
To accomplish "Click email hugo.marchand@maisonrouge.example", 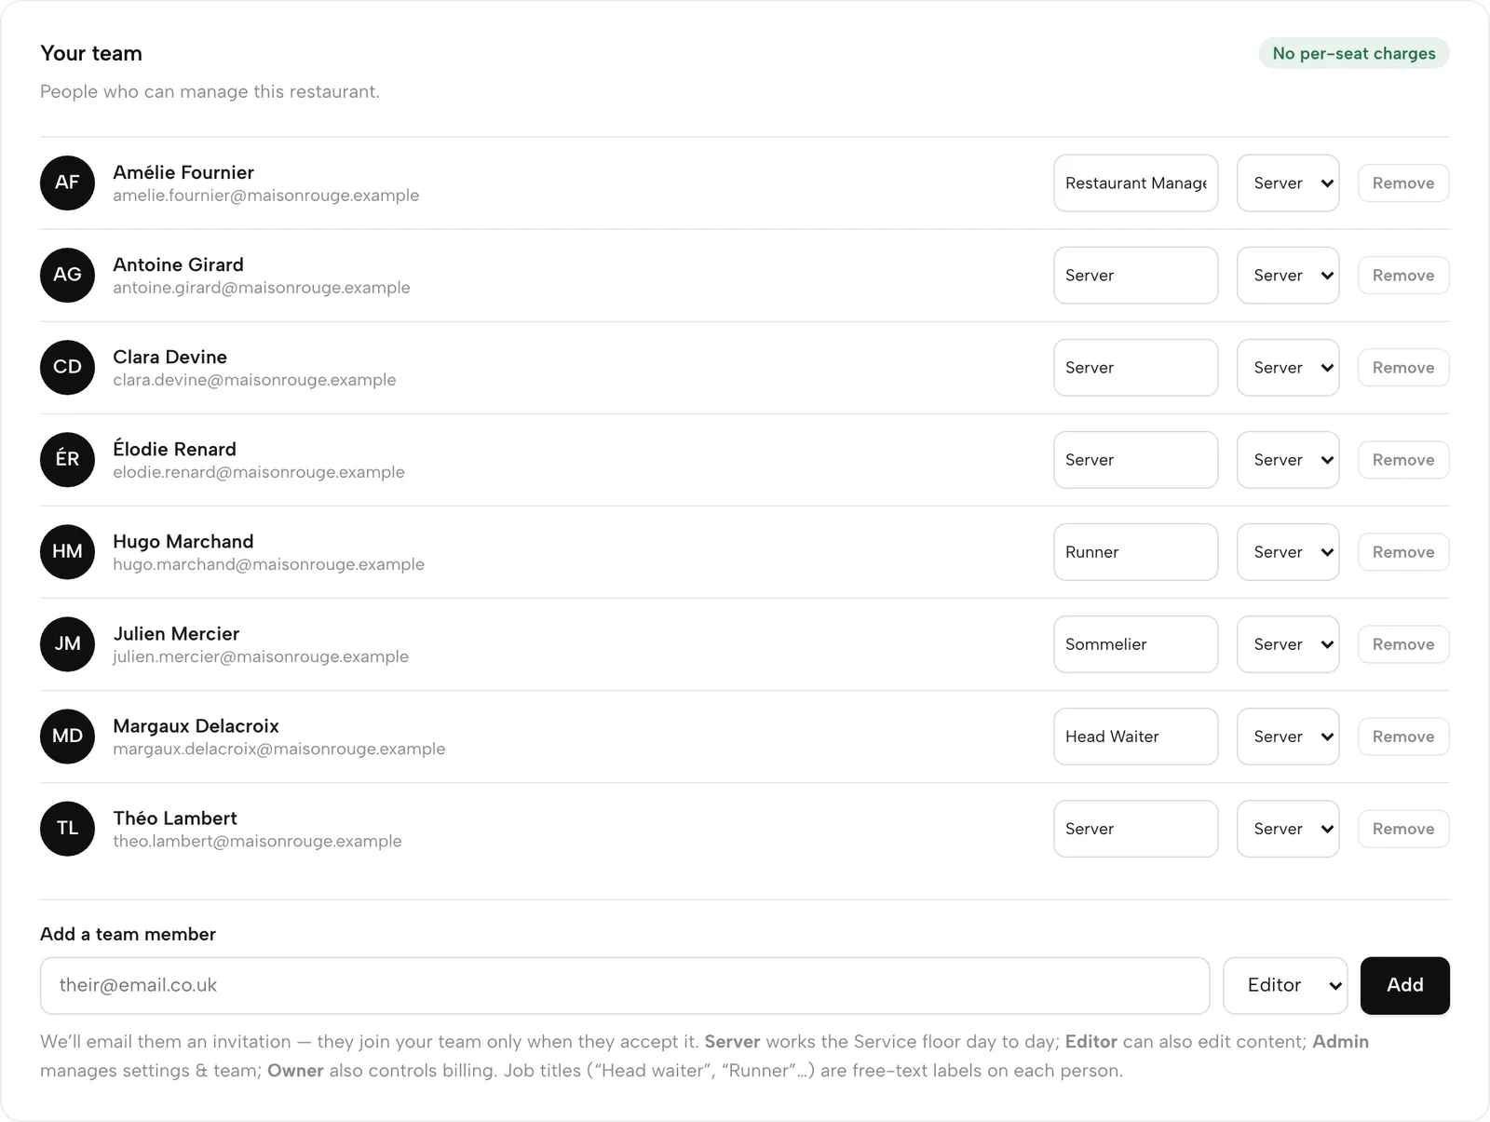I will pos(268,564).
